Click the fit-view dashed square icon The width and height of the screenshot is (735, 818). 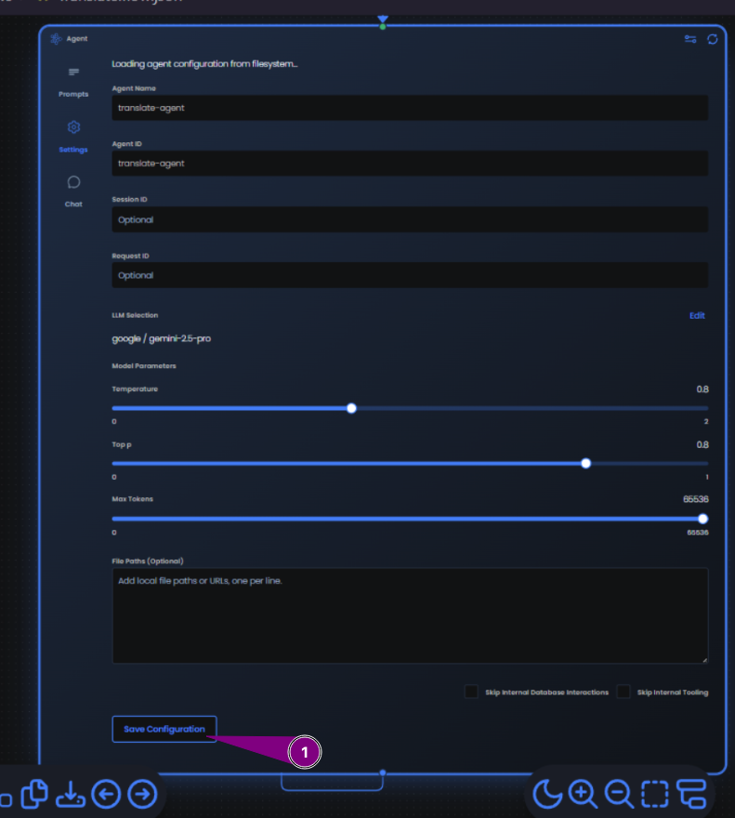point(655,794)
